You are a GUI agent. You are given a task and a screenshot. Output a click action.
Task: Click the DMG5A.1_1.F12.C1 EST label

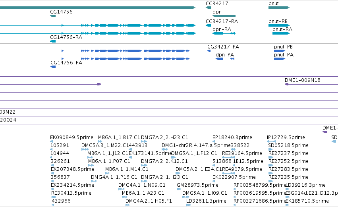(194, 153)
